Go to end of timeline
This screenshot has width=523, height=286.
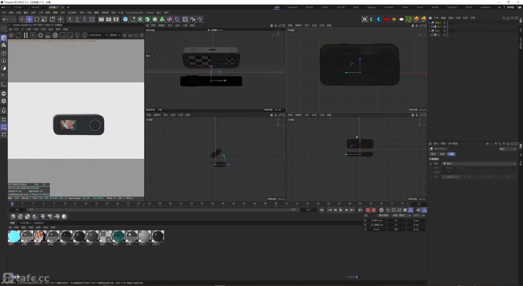pyautogui.click(x=360, y=210)
